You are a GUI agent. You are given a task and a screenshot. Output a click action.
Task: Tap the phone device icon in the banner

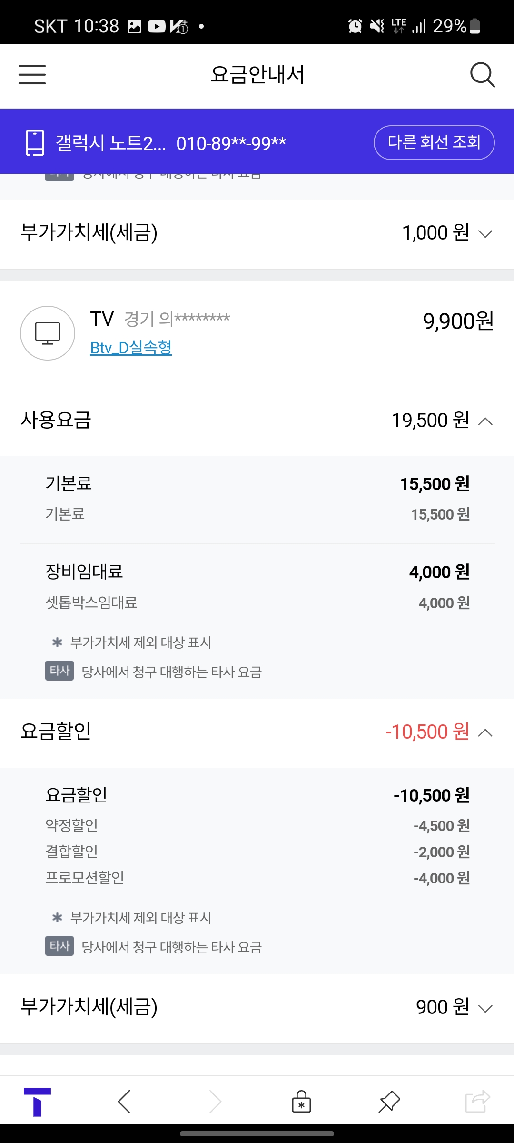click(x=35, y=142)
